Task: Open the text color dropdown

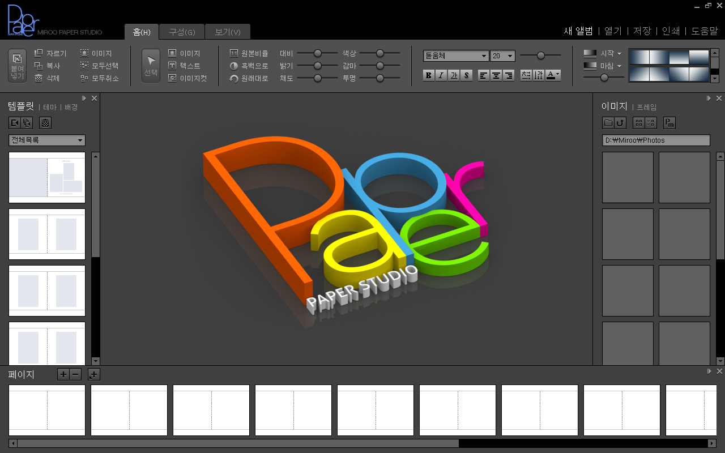Action: 553,75
